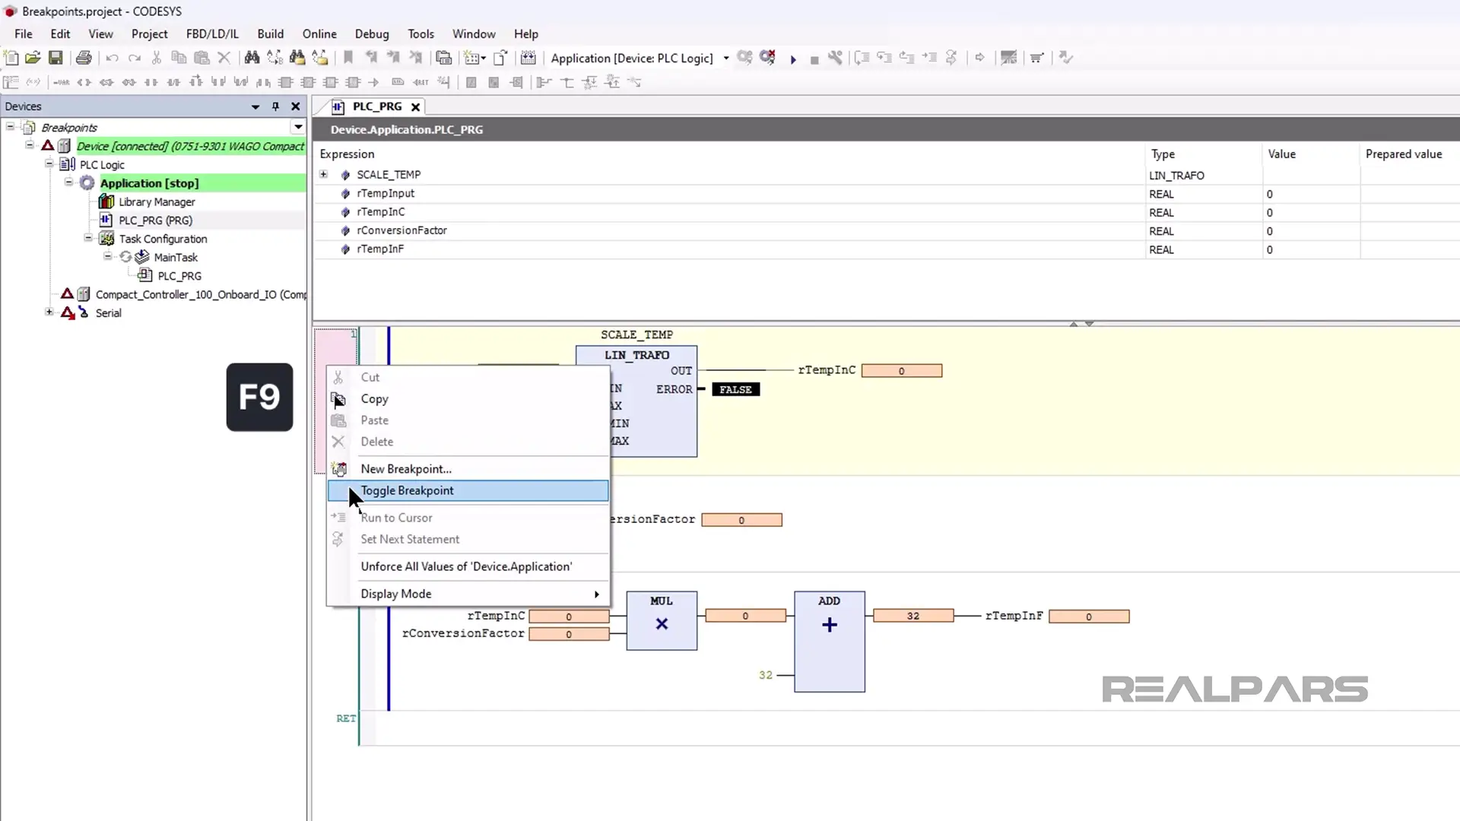Open the Display Mode submenu
This screenshot has width=1460, height=821.
[468, 594]
